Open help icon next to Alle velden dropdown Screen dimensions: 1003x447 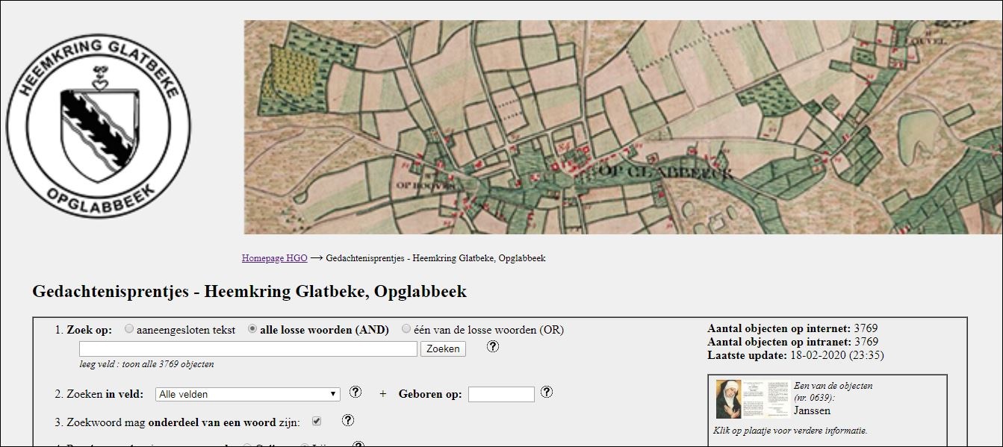pos(355,392)
